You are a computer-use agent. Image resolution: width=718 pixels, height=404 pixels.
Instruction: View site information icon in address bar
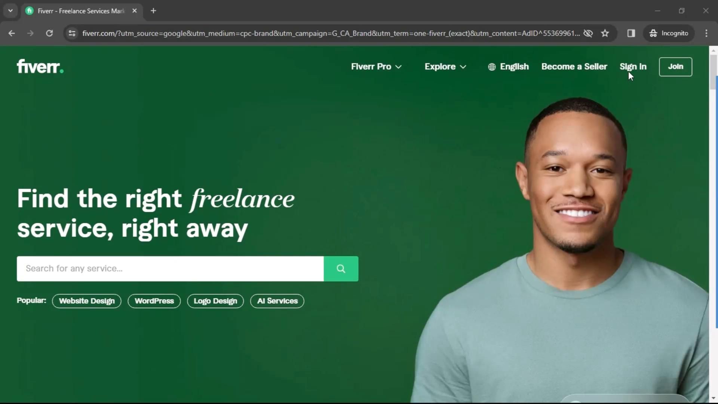point(72,33)
